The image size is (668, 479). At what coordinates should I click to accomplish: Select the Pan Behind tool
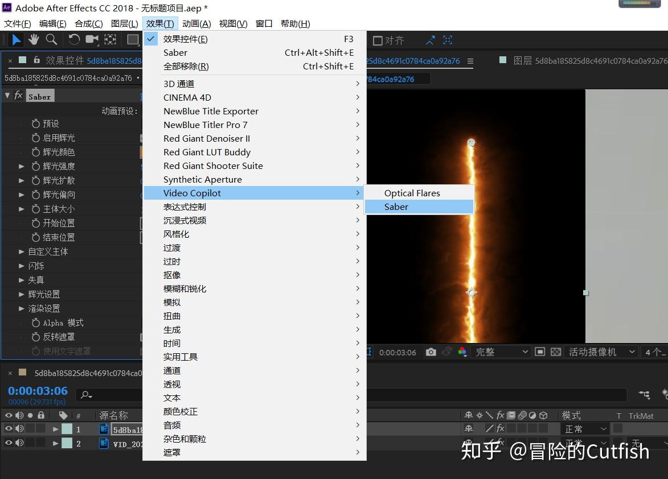110,39
